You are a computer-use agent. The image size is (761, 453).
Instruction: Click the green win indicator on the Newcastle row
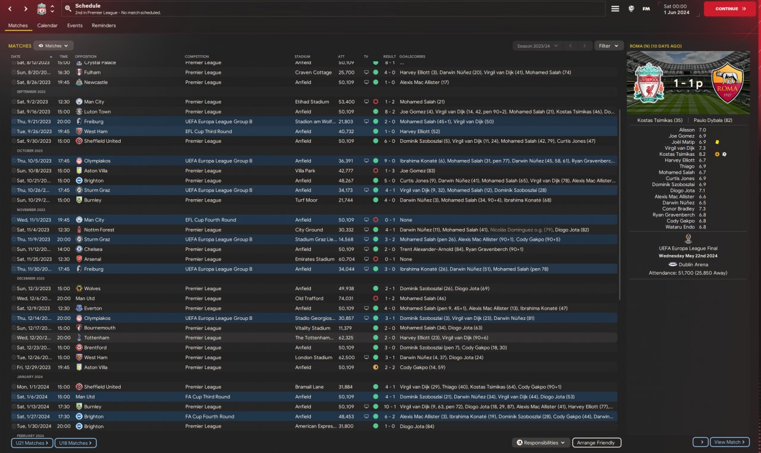pos(376,82)
